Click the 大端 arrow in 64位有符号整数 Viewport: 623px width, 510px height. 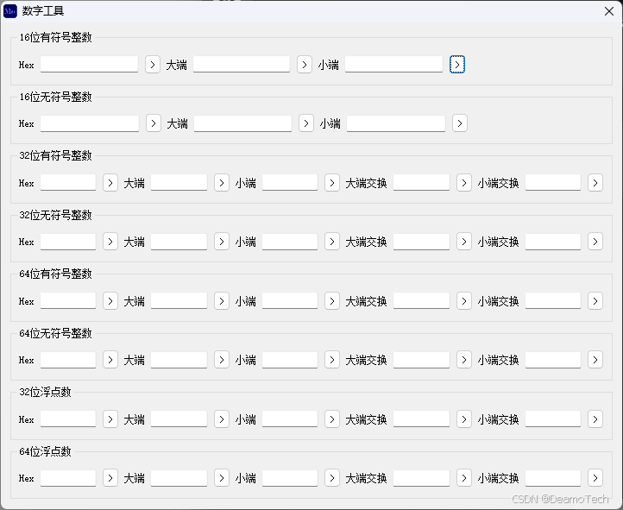pyautogui.click(x=222, y=301)
